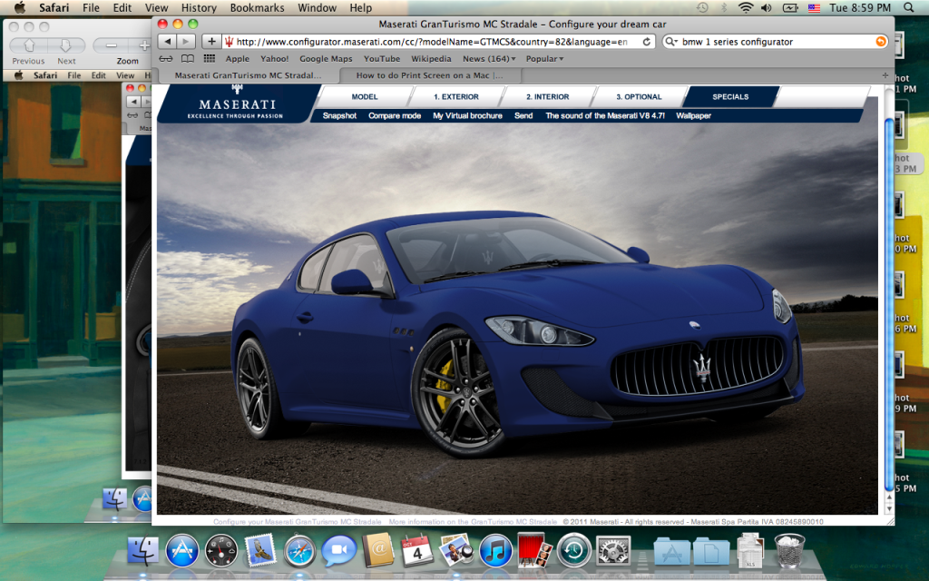The height and width of the screenshot is (581, 929).
Task: Click the Snapshot link
Action: point(339,115)
